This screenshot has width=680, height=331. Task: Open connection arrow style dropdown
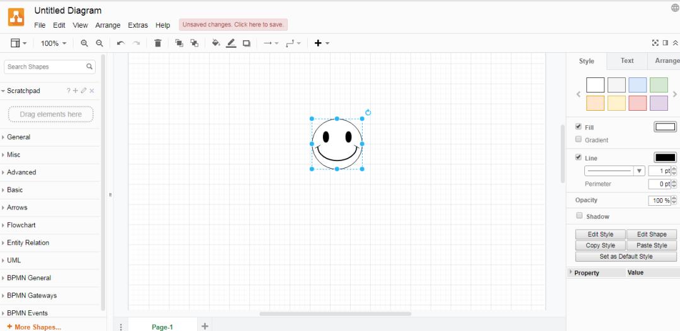point(271,43)
